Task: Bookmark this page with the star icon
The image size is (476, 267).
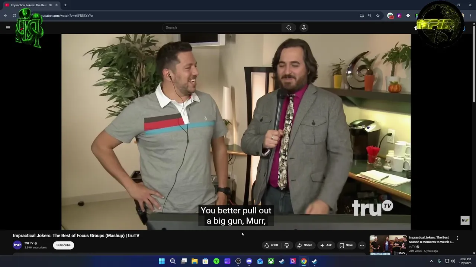Action: tap(378, 16)
